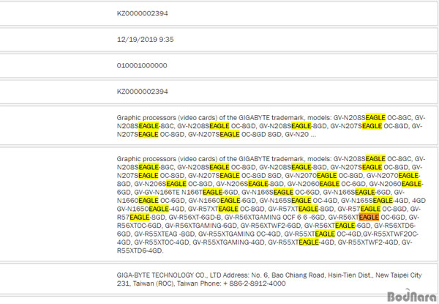Select the code 010001000000

coord(142,66)
